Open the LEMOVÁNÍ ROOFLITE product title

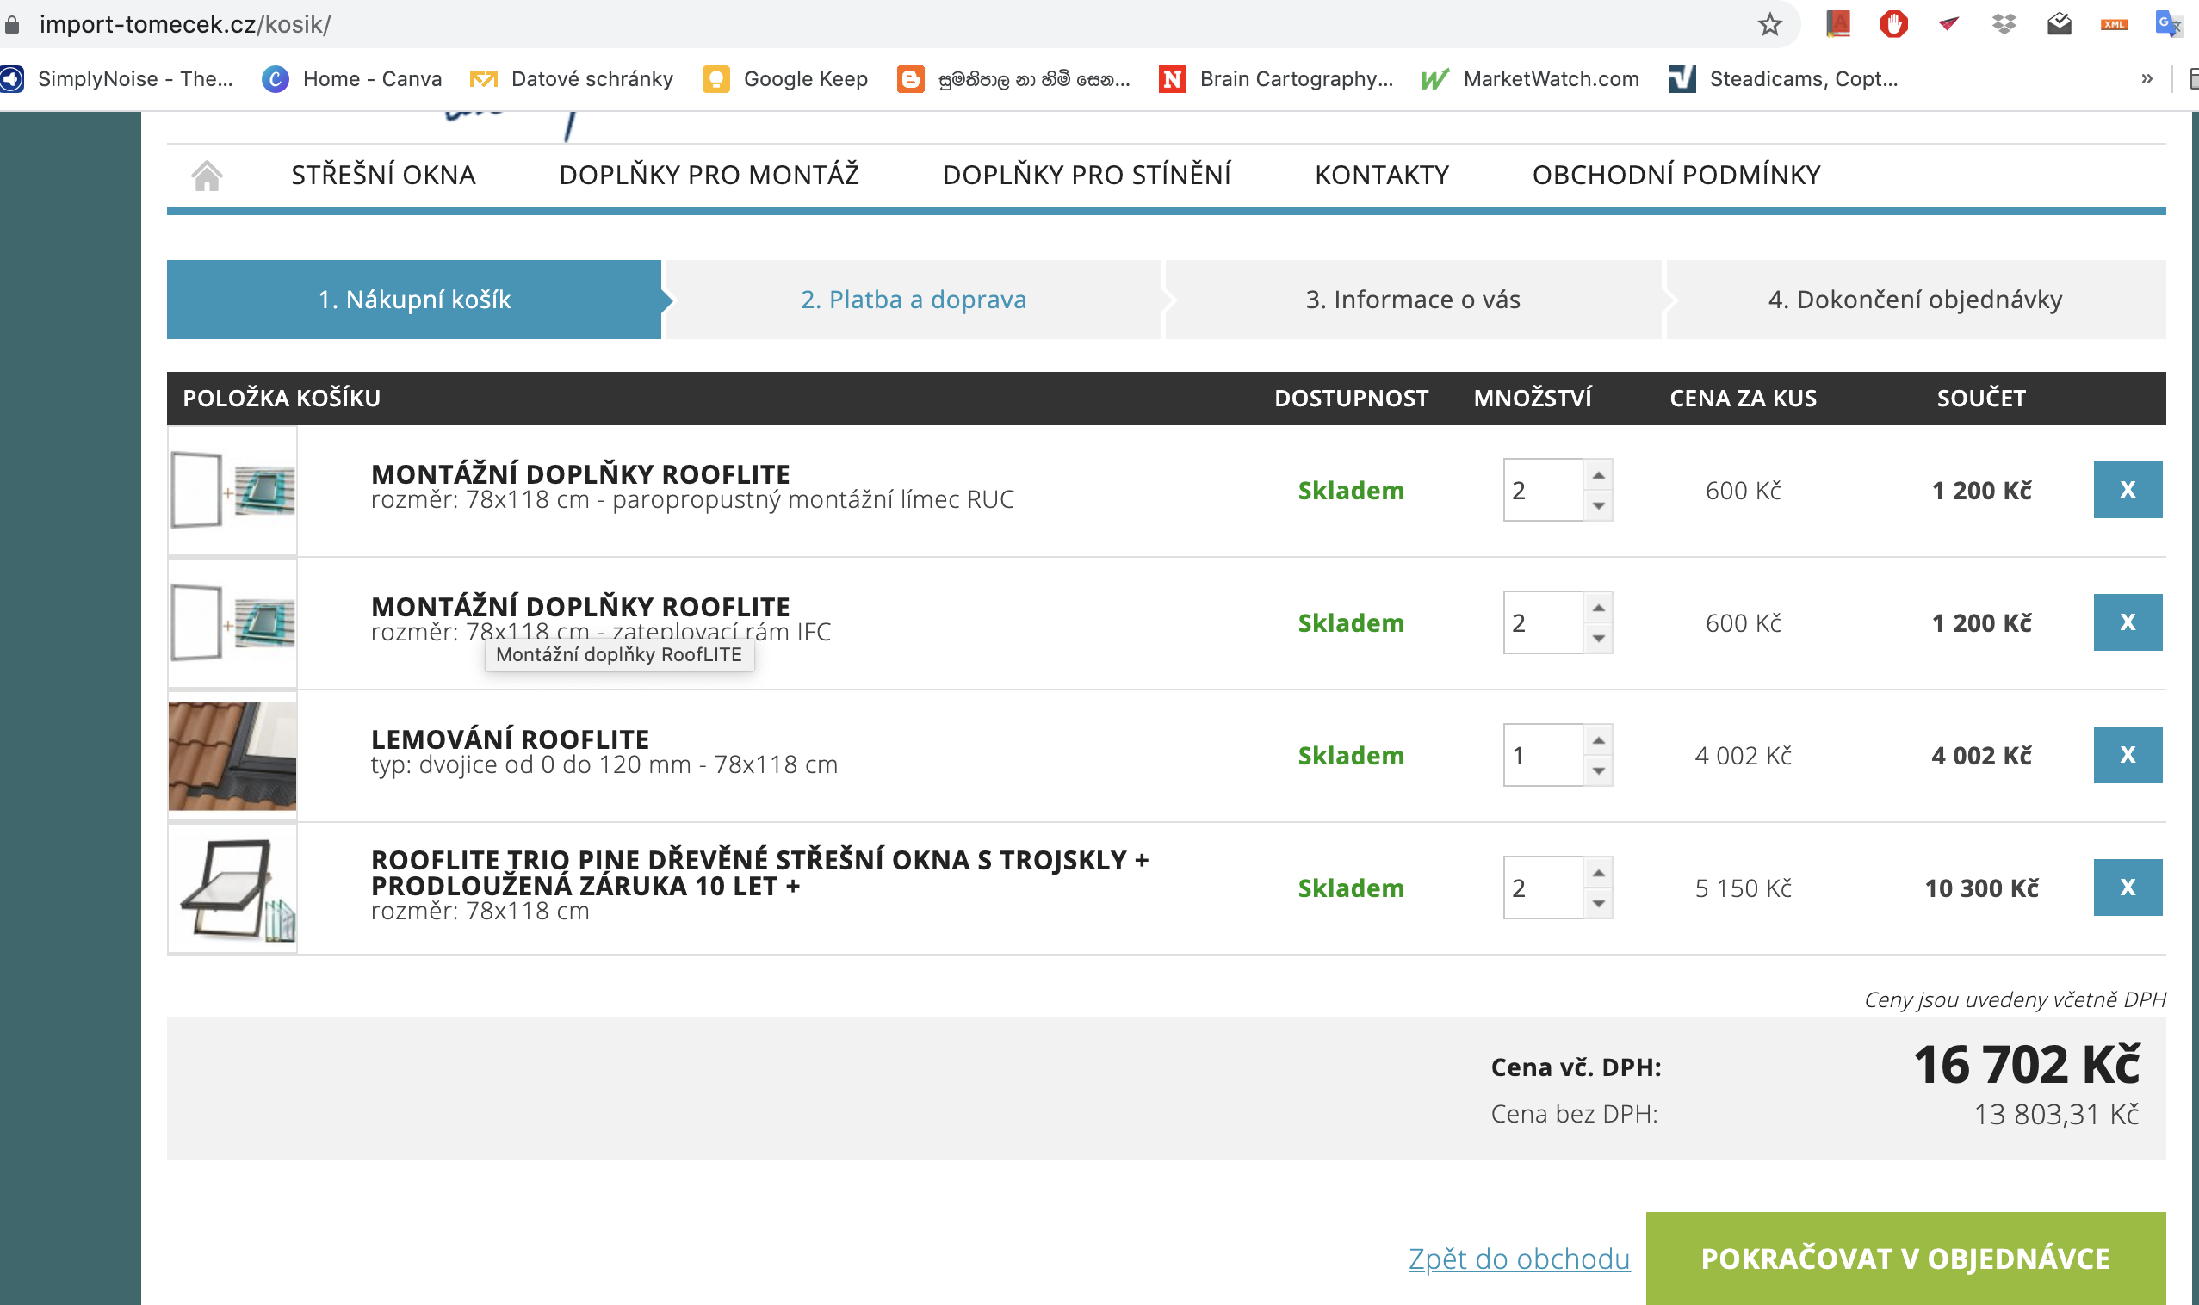point(511,739)
